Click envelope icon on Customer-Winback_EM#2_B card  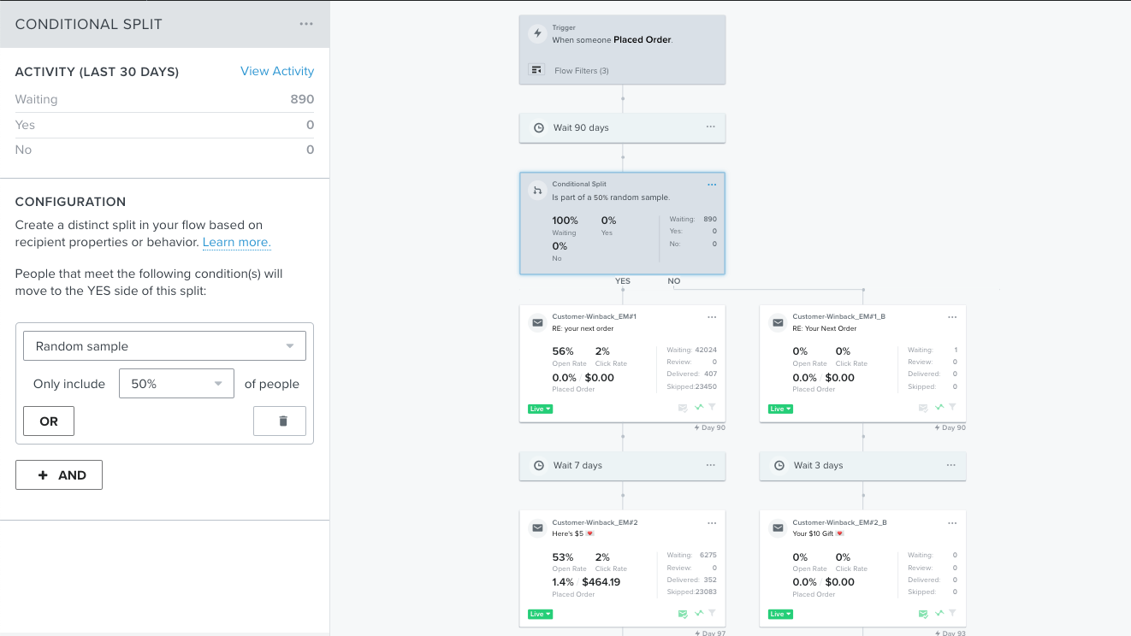(778, 528)
